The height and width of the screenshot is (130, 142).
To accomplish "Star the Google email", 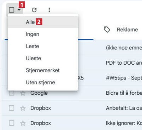I will [x=23, y=93].
